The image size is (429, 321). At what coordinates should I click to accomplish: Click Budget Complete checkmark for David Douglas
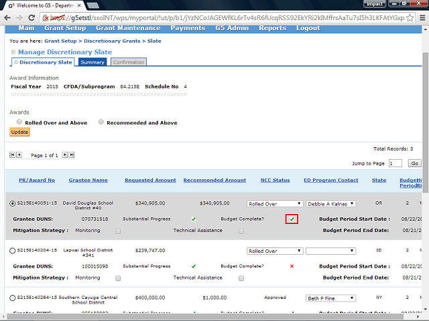click(292, 219)
